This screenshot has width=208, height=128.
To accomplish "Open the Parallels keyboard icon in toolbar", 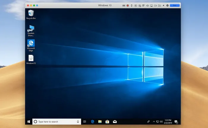I will click(x=124, y=6).
